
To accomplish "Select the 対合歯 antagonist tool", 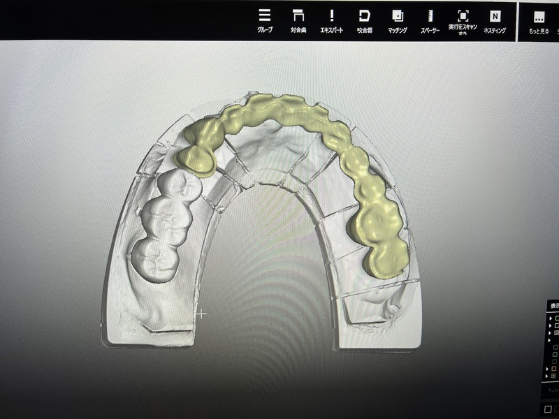I will (298, 20).
